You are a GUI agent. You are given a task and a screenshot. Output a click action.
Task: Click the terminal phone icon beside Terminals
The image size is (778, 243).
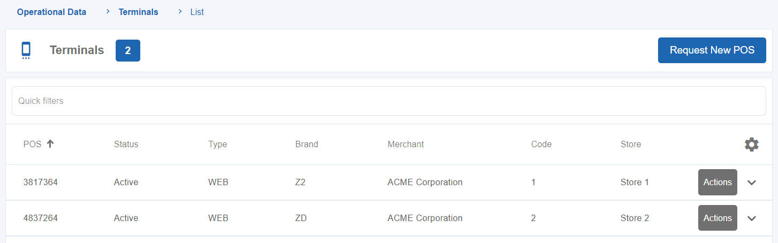(x=26, y=50)
